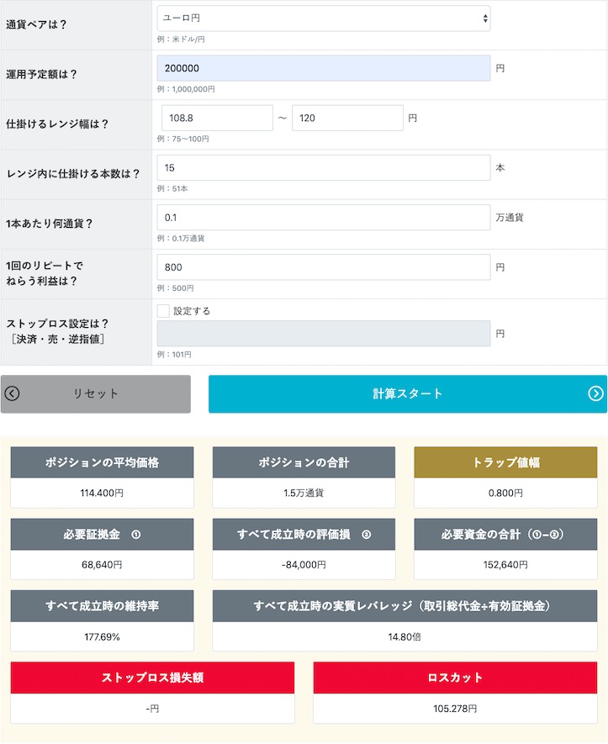Click the 運用予定額は？ label

tap(41, 75)
